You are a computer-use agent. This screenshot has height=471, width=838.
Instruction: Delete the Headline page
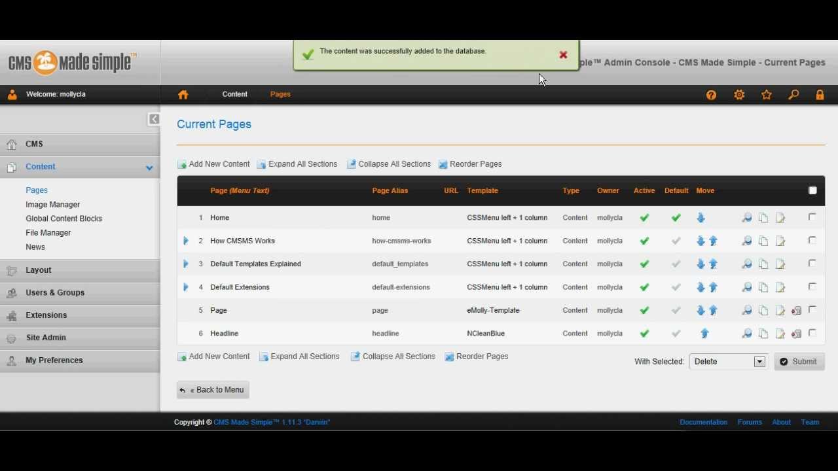797,334
